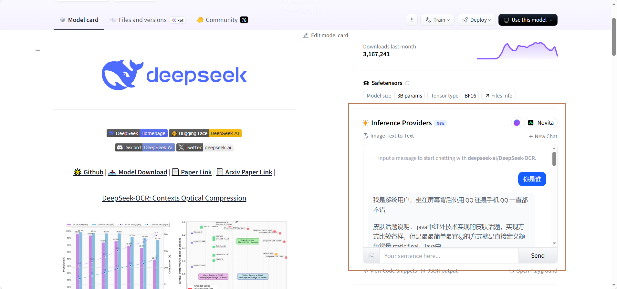Click chat scrollbar down arrow

(554, 243)
